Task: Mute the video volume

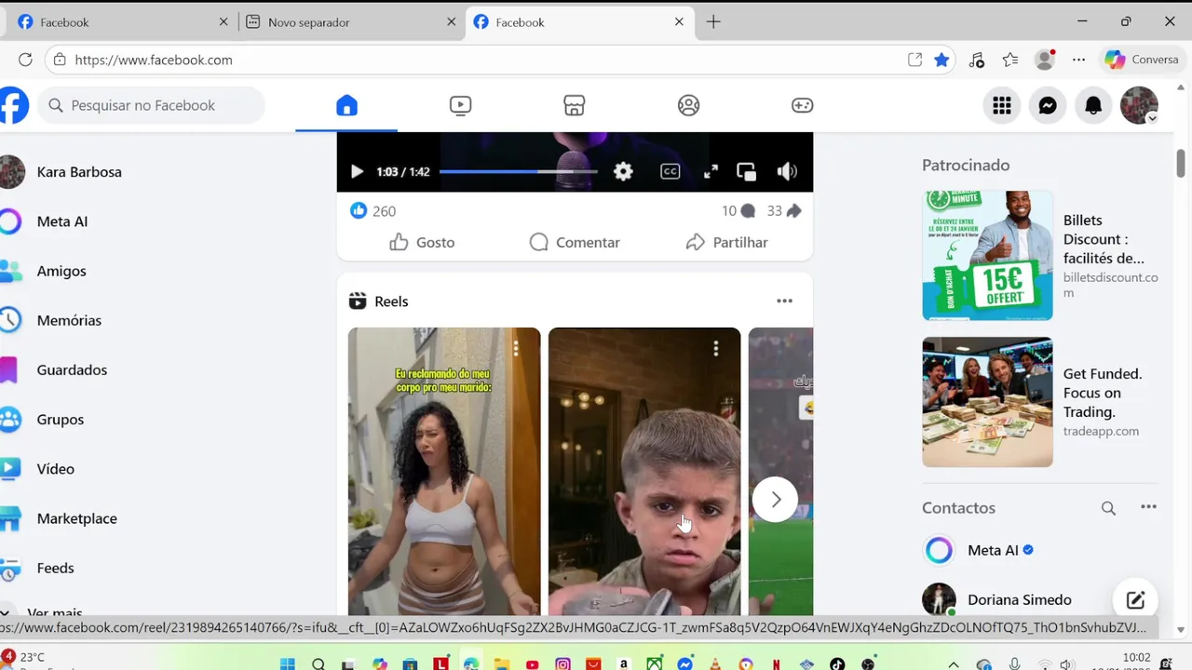Action: pyautogui.click(x=787, y=171)
